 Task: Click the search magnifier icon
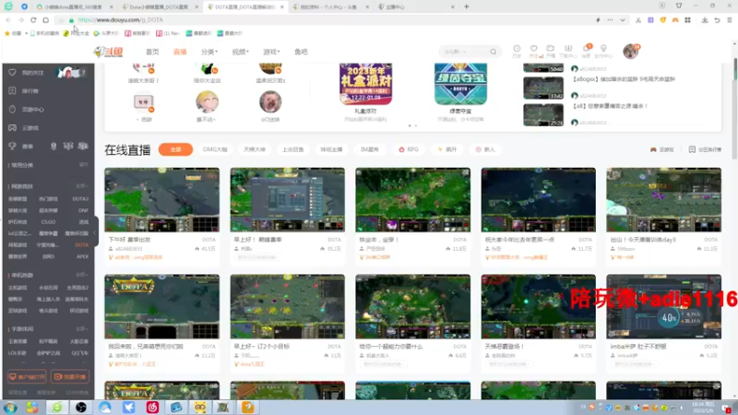tap(494, 52)
